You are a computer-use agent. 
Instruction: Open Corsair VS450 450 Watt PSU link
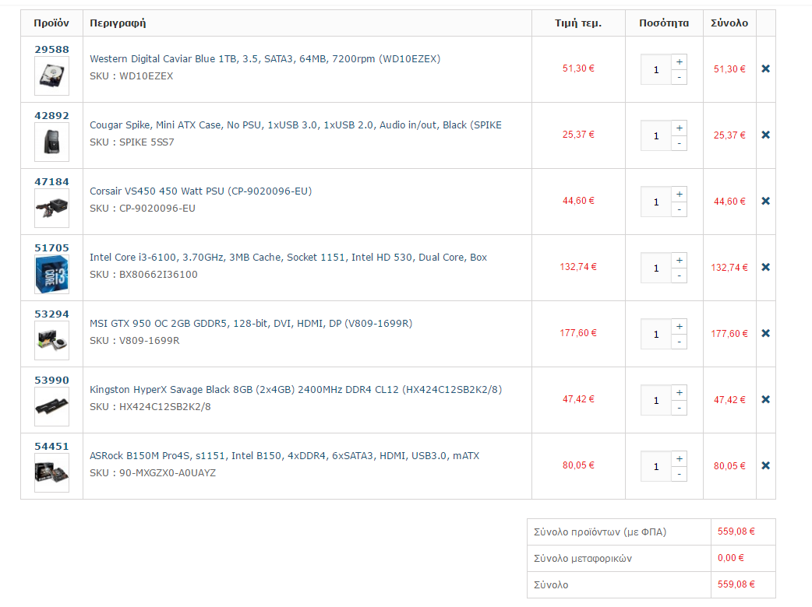pos(200,191)
